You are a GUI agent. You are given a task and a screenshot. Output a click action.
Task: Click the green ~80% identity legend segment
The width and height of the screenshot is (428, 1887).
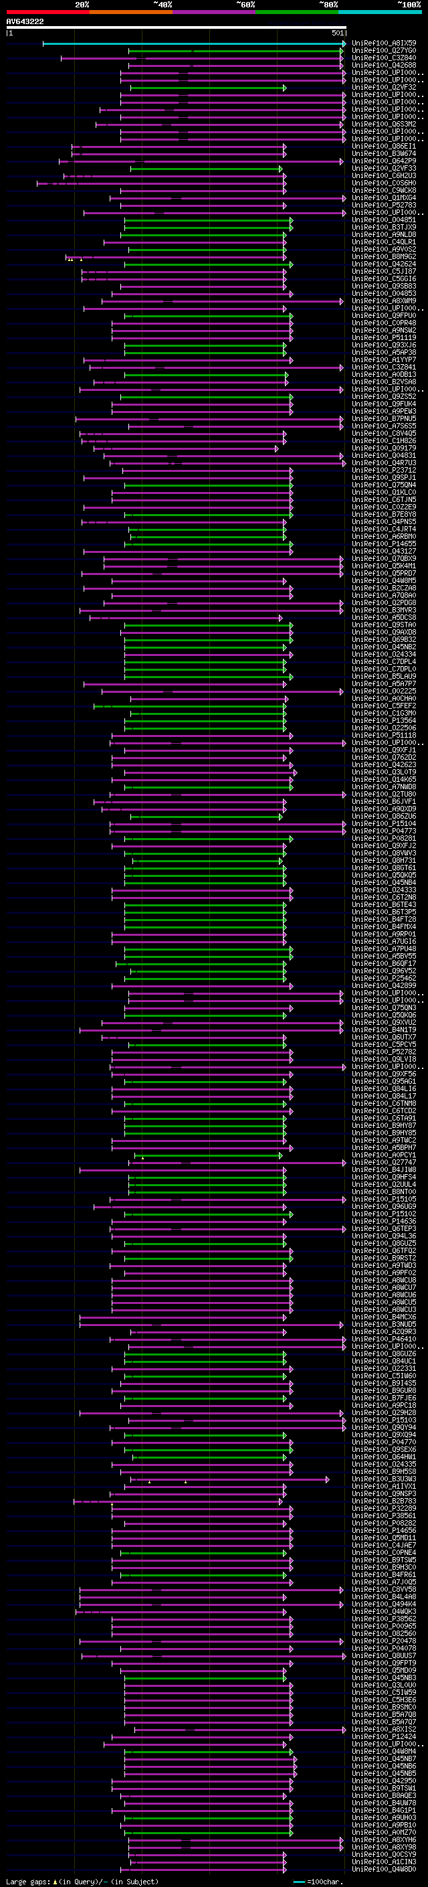click(297, 12)
